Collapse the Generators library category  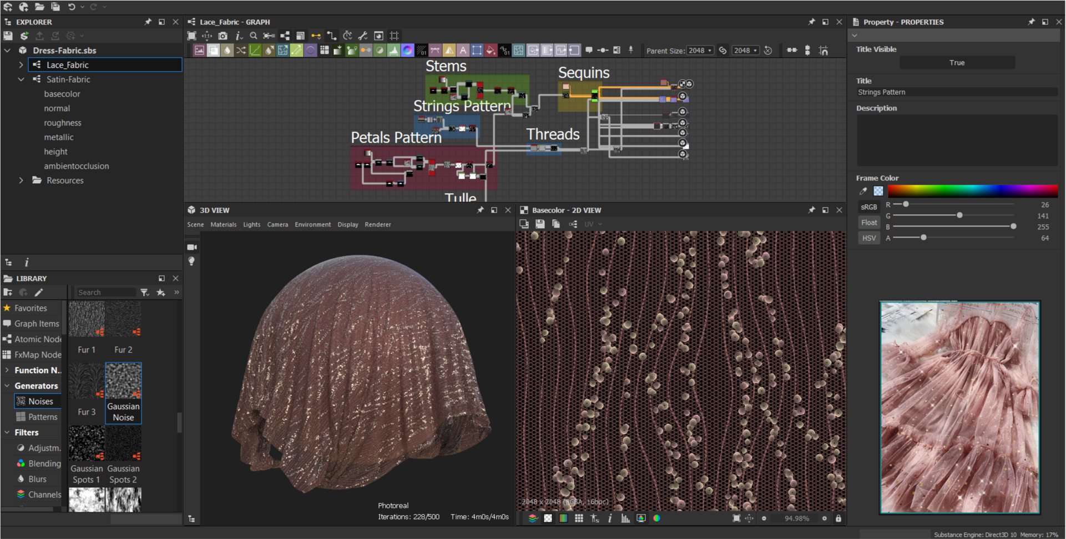click(x=7, y=386)
